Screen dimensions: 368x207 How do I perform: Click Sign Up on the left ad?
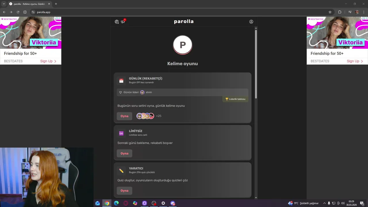point(48,61)
